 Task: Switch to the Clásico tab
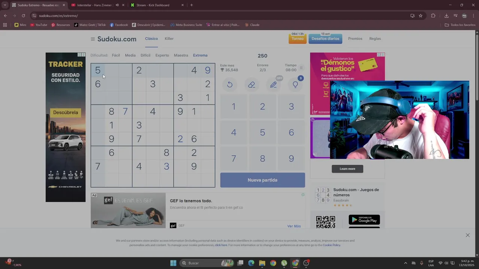coord(152,39)
